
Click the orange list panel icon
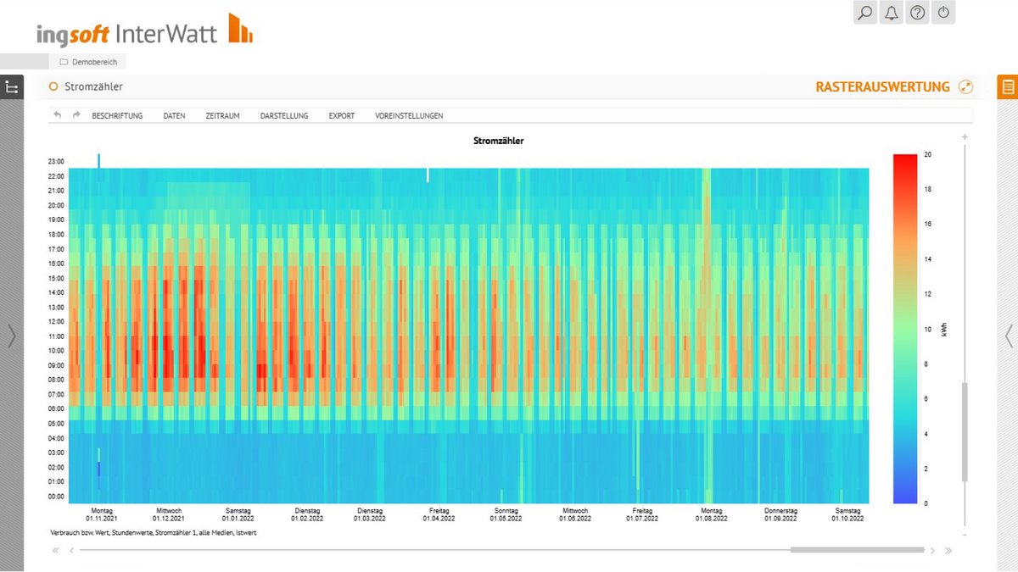[x=1007, y=87]
